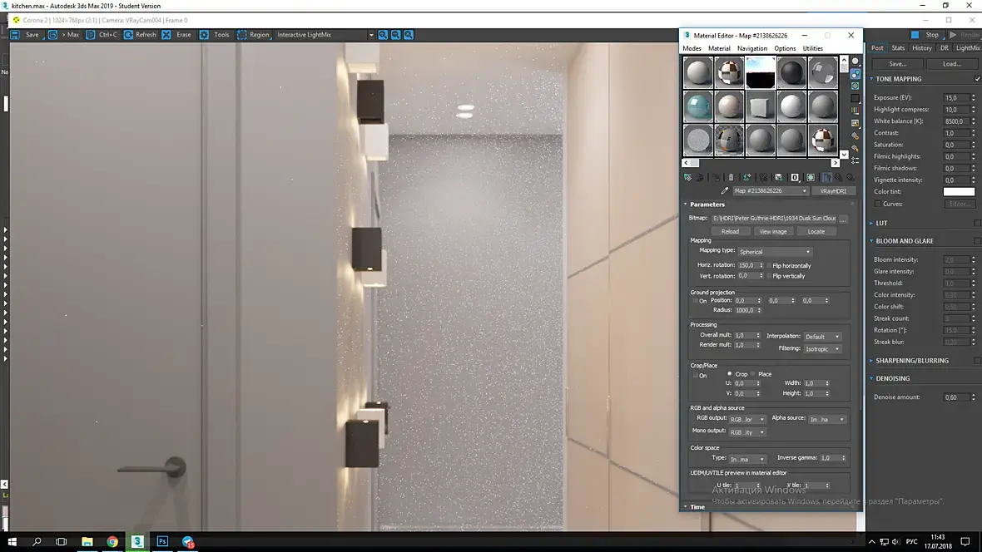Select the Place radio button
982x552 pixels.
point(753,374)
